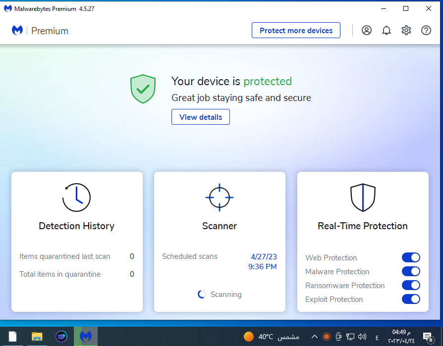Open Detection History via the clock icon

(76, 198)
